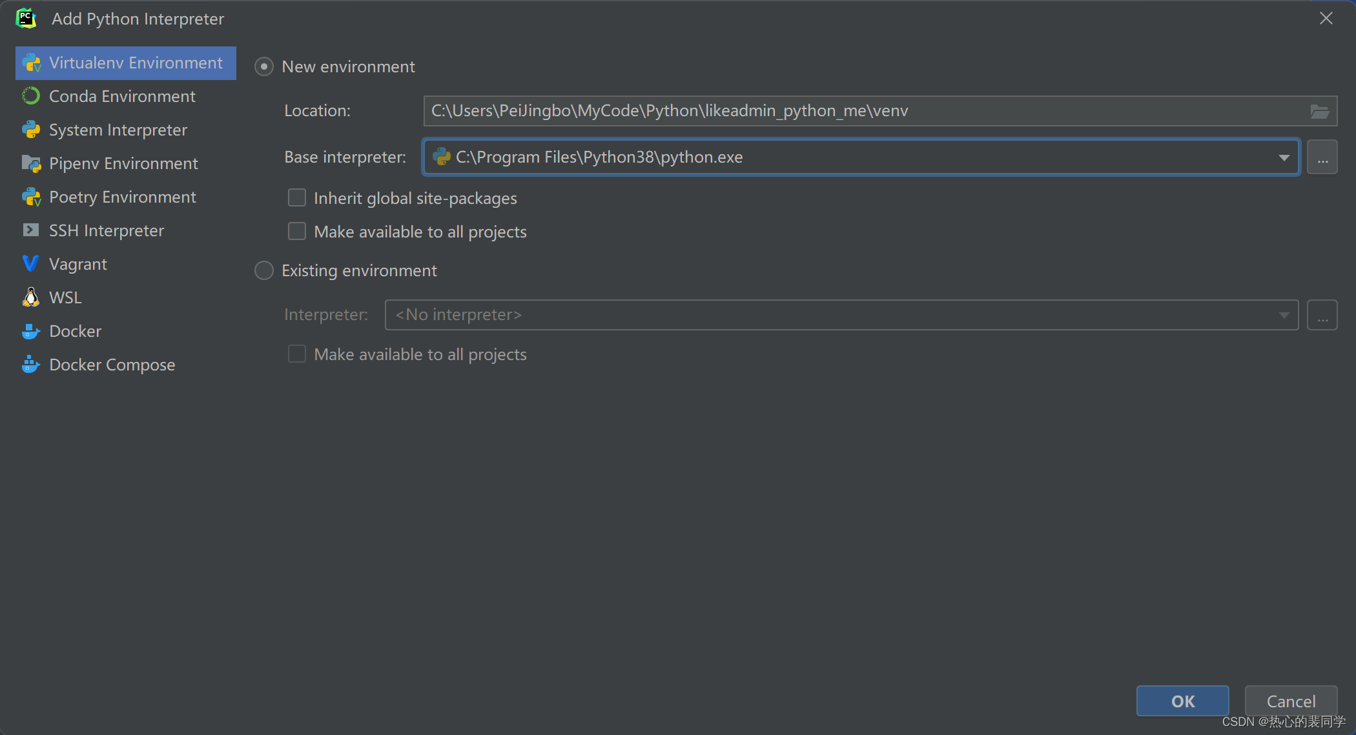The image size is (1356, 735).
Task: Select Conda Environment in sidebar
Action: coord(126,96)
